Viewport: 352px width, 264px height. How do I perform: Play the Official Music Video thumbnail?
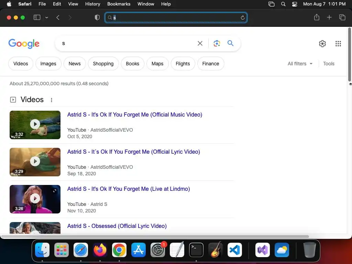pos(35,125)
